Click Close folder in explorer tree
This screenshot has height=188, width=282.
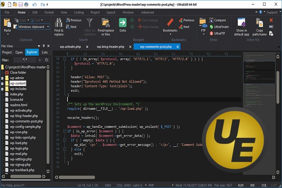[x=18, y=73]
